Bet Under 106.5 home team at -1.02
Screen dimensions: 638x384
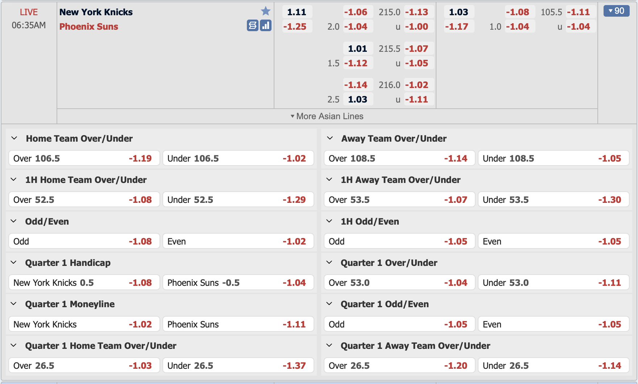pos(238,158)
